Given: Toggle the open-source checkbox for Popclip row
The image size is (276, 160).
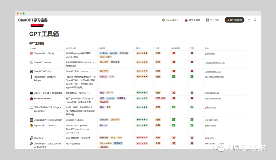Looking at the screenshot, I should pos(192,77).
